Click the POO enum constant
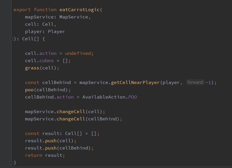The height and width of the screenshot is (168, 232). 132,97
